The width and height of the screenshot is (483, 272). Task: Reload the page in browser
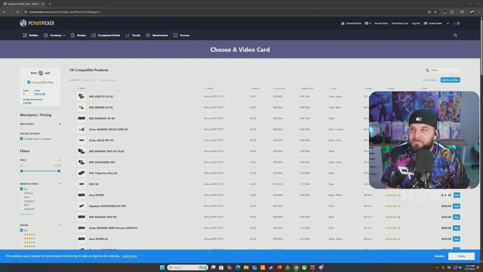[17, 12]
